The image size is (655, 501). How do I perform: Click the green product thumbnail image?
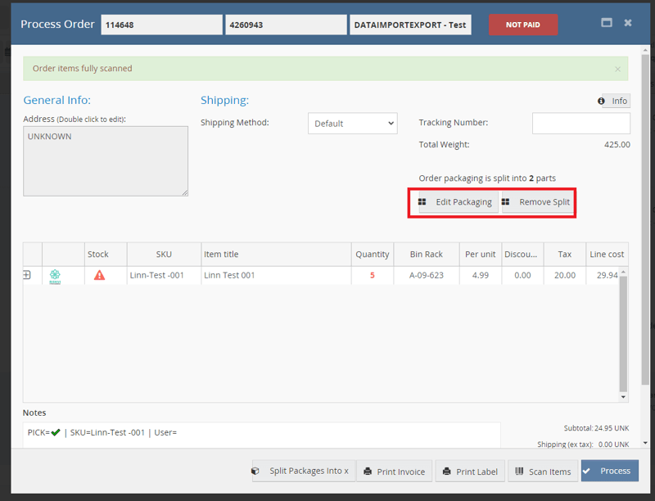(x=55, y=276)
